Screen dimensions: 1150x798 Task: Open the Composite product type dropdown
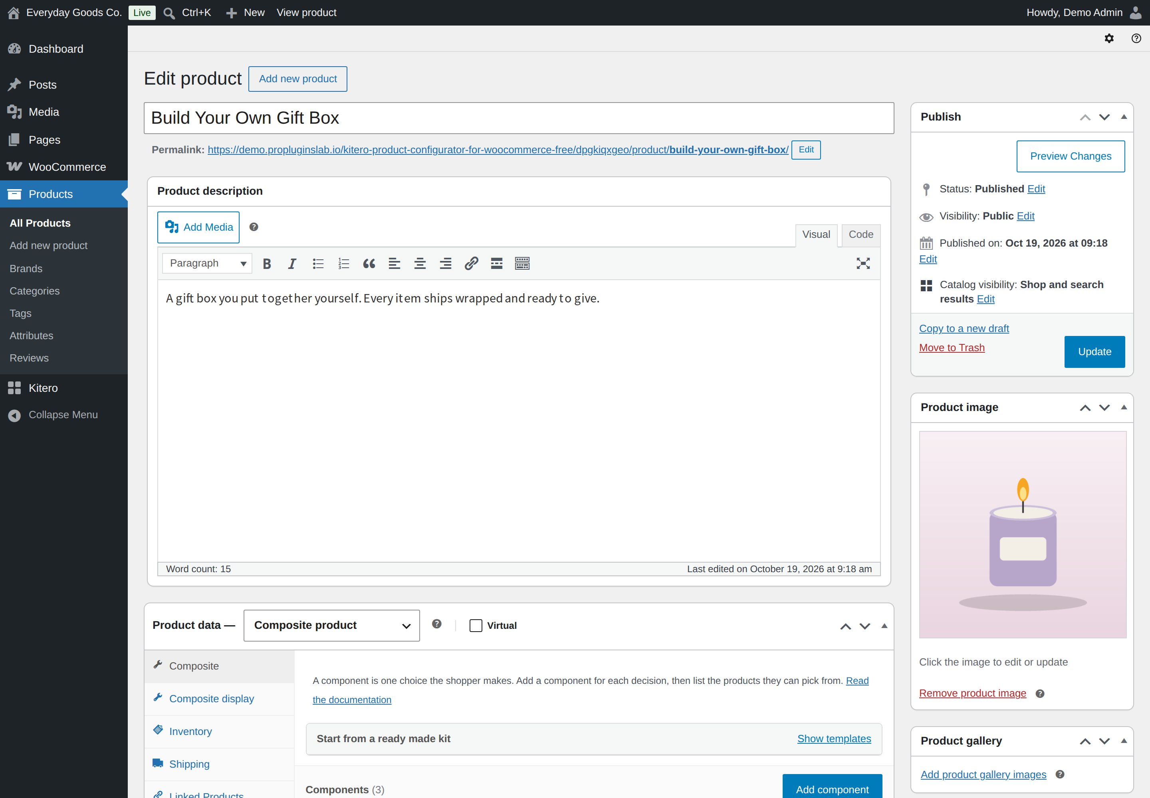point(331,625)
